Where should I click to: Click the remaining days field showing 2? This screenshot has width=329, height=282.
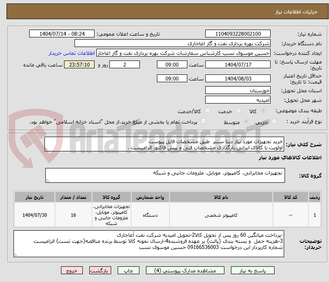125,64
